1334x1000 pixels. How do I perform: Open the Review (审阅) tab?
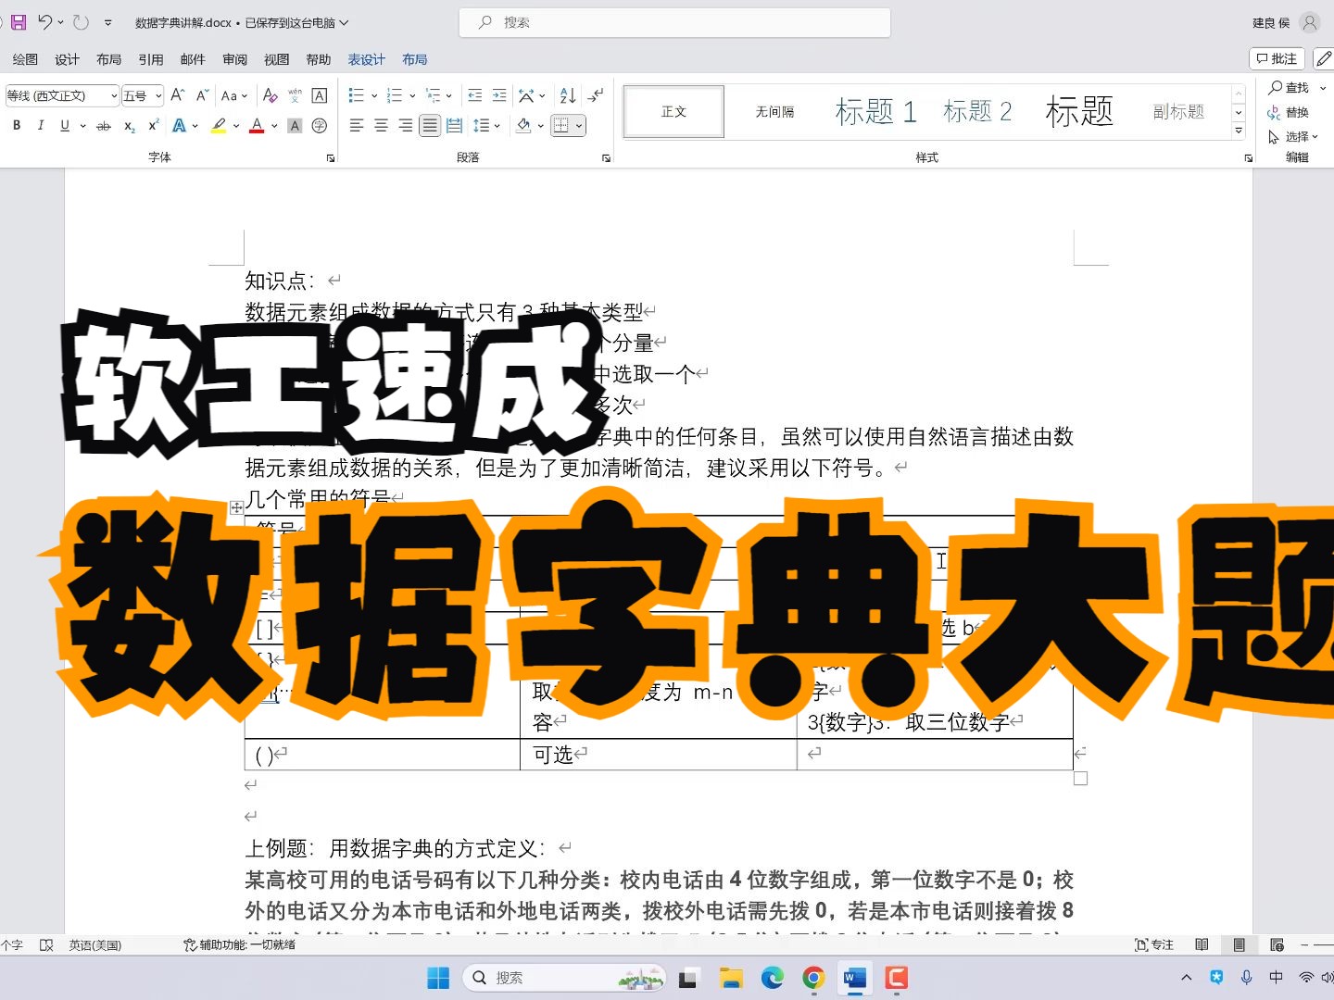coord(235,59)
